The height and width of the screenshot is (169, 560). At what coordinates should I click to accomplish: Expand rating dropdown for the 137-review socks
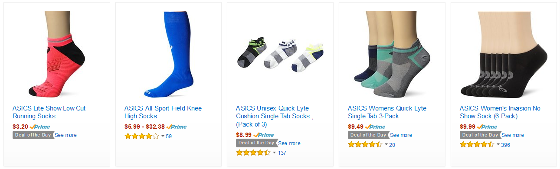tap(274, 153)
